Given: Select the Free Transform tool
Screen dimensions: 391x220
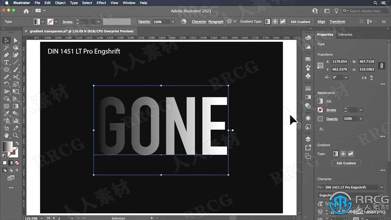Looking at the screenshot, I should (x=16, y=91).
